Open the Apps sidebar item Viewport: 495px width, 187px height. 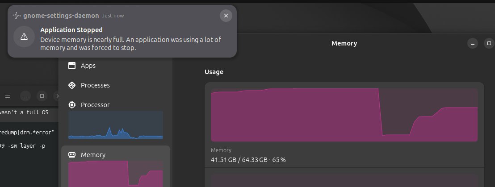click(x=116, y=66)
